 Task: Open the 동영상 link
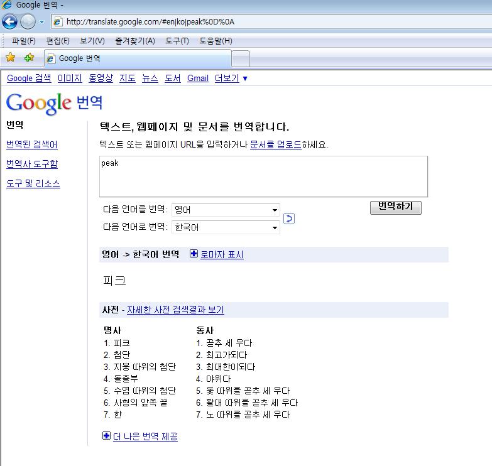tap(101, 78)
